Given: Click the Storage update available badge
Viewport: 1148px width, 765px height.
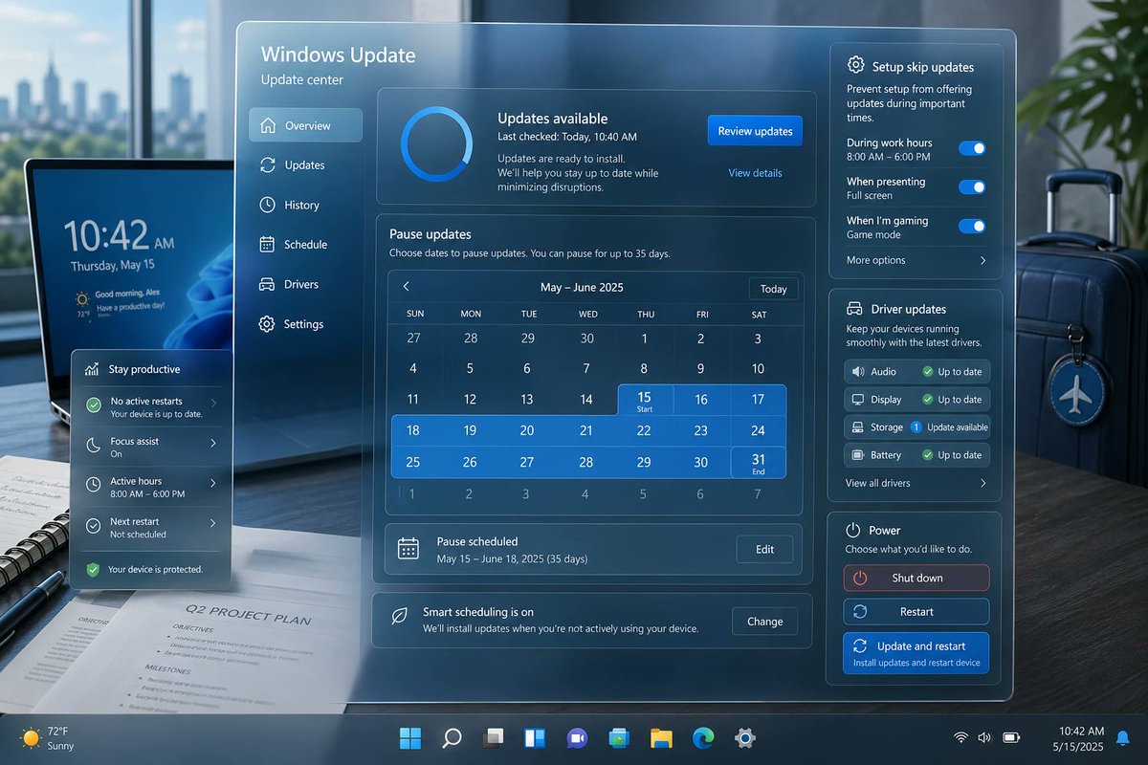Looking at the screenshot, I should point(916,427).
